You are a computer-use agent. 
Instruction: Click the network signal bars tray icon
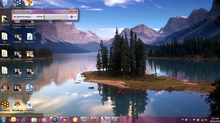(x=202, y=120)
